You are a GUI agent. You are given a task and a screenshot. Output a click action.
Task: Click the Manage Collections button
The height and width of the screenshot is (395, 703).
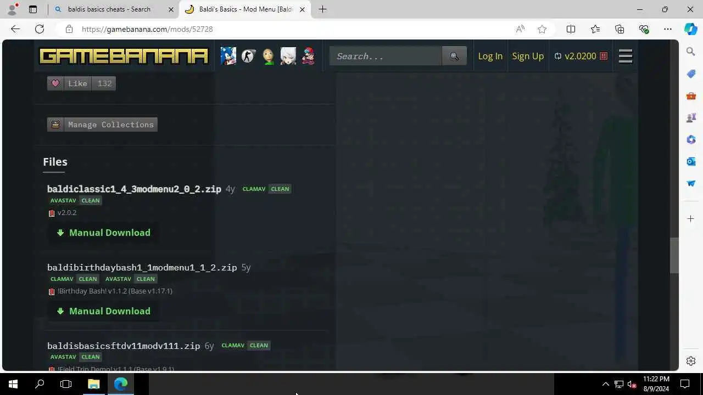click(102, 125)
